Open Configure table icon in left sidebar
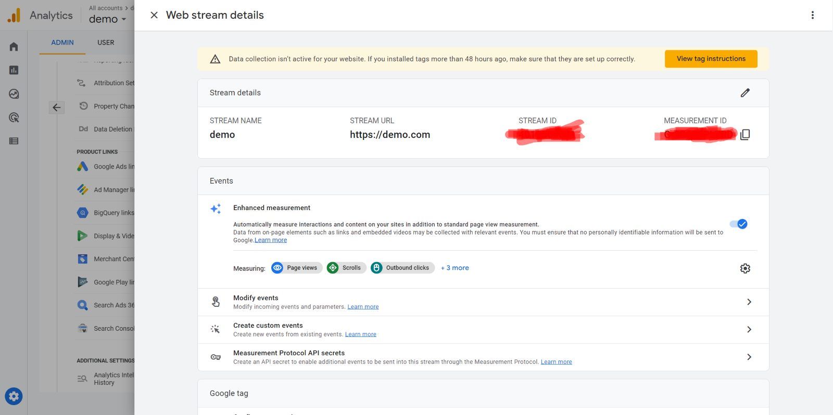The height and width of the screenshot is (415, 833). (14, 141)
